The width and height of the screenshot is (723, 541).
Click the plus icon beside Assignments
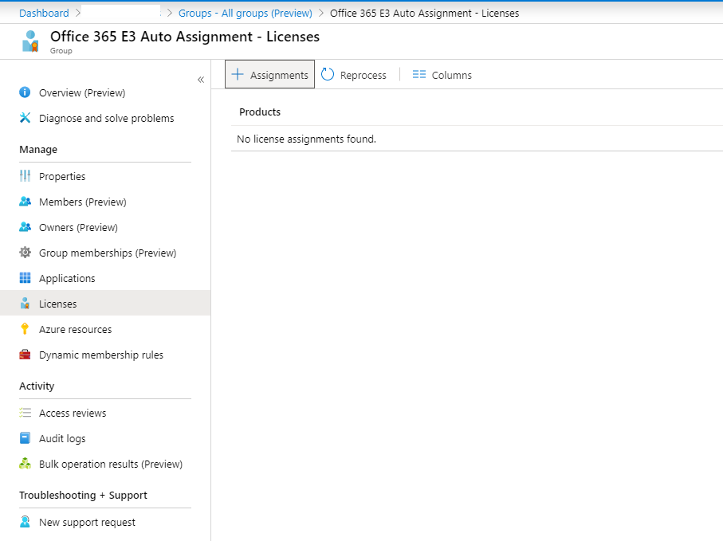pos(238,74)
